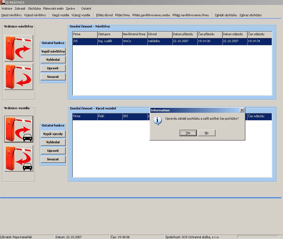
Task: Click the IS VRÁTNICE application title icon
Action: [x=2, y=2]
